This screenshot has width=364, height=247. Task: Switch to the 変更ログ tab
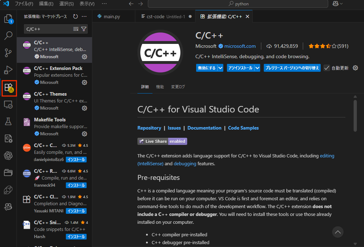(178, 87)
